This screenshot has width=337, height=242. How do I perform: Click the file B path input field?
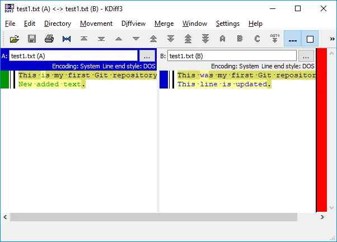click(x=232, y=56)
